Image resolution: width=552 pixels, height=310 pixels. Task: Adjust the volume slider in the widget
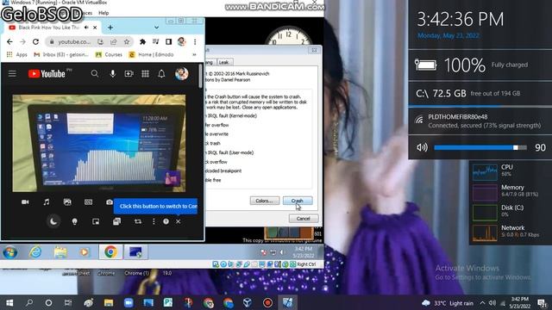tap(480, 147)
